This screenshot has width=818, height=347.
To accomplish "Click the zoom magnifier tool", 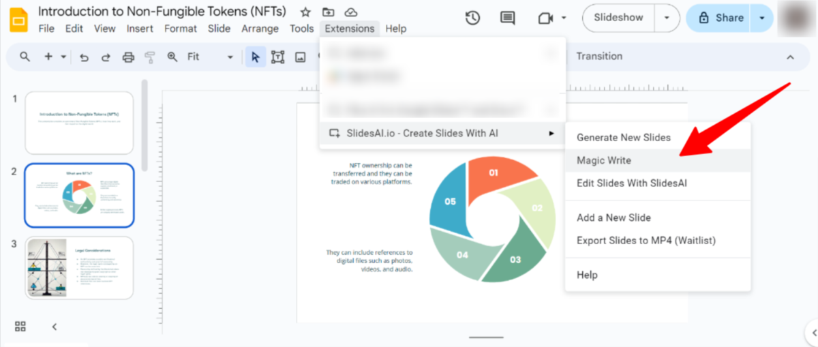I will tap(172, 57).
